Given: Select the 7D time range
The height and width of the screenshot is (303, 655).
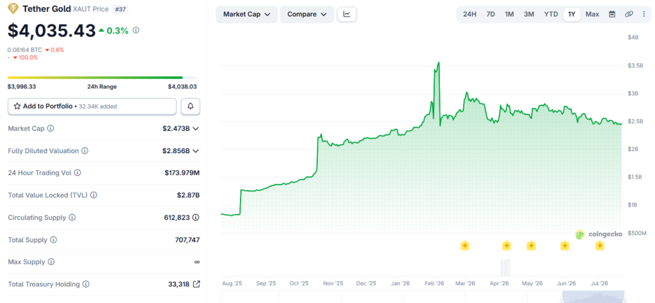Looking at the screenshot, I should pos(491,14).
